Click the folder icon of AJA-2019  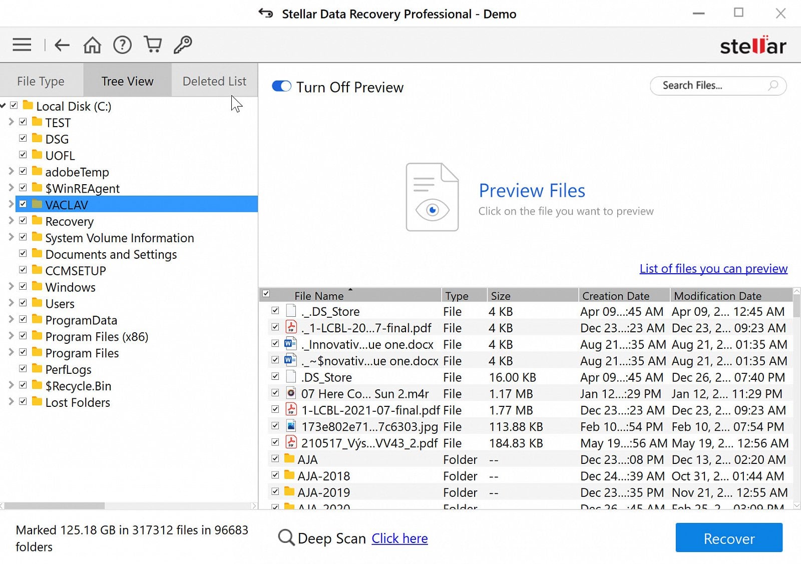(289, 491)
